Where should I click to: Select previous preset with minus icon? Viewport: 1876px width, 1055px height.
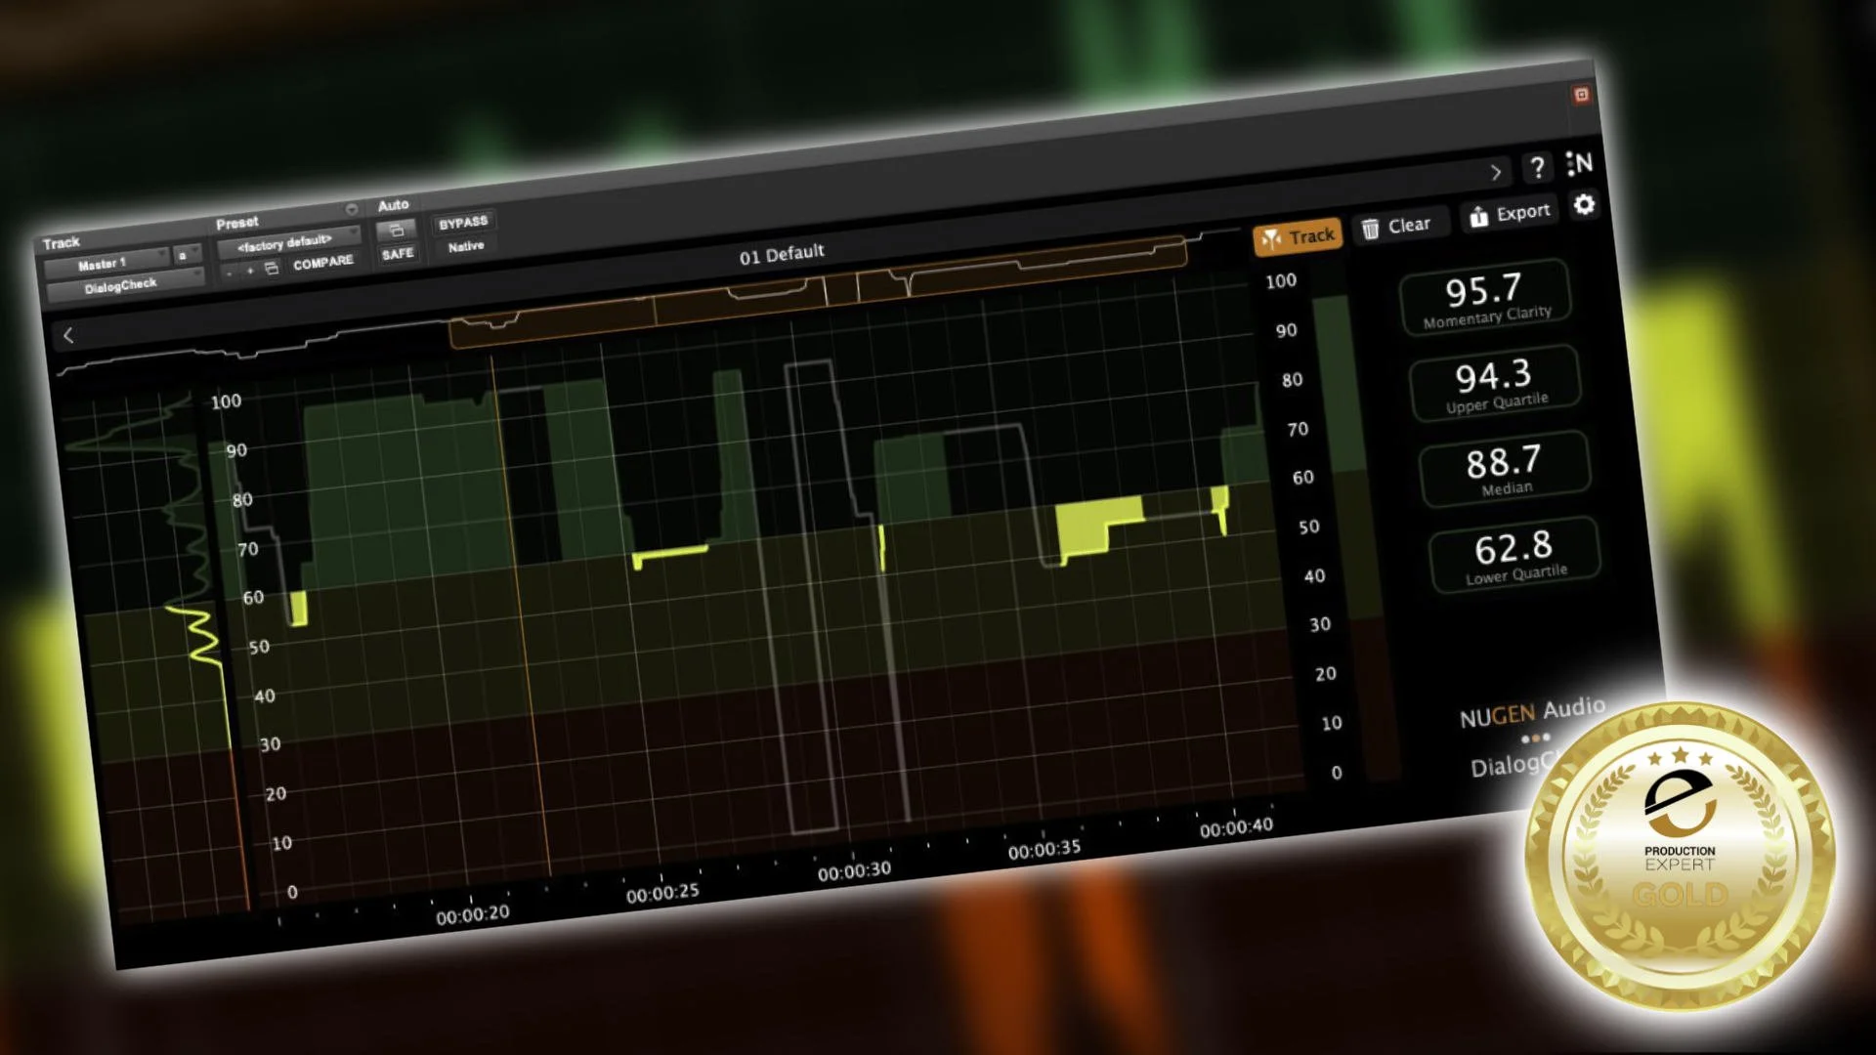[229, 273]
